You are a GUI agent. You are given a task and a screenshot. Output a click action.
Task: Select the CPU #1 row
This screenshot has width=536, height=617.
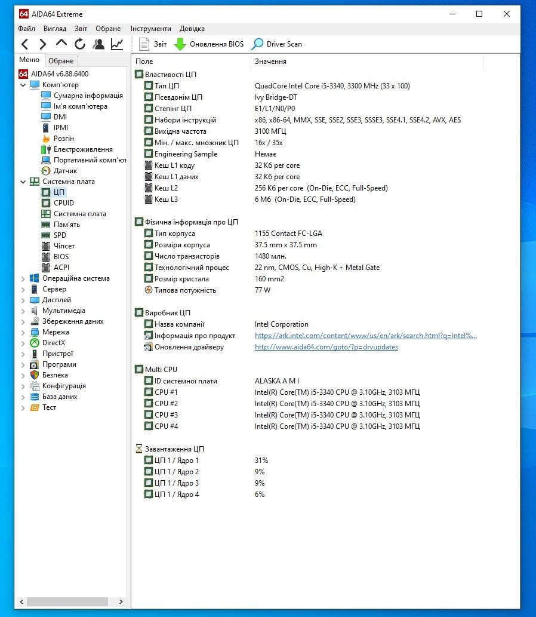[282, 392]
